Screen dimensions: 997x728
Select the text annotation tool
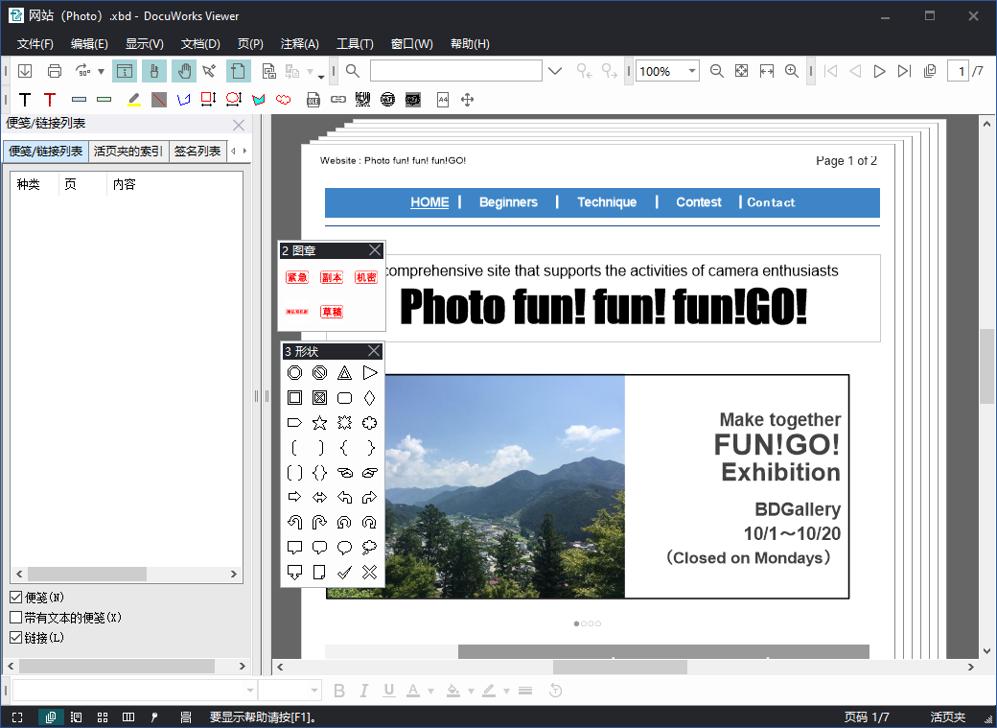point(25,99)
